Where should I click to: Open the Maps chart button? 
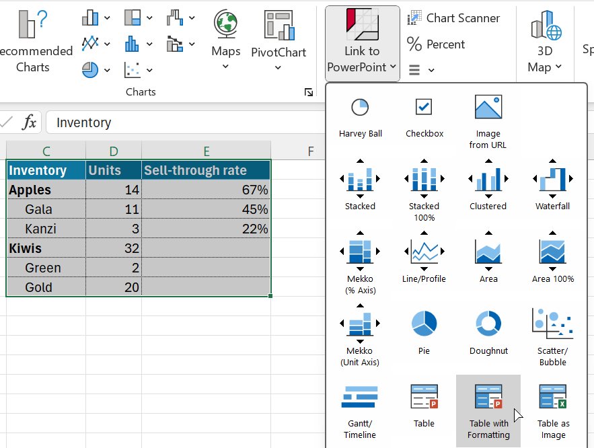226,40
